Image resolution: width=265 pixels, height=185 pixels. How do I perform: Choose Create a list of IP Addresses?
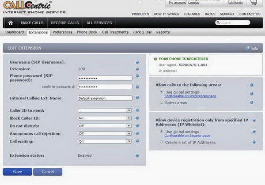161,142
